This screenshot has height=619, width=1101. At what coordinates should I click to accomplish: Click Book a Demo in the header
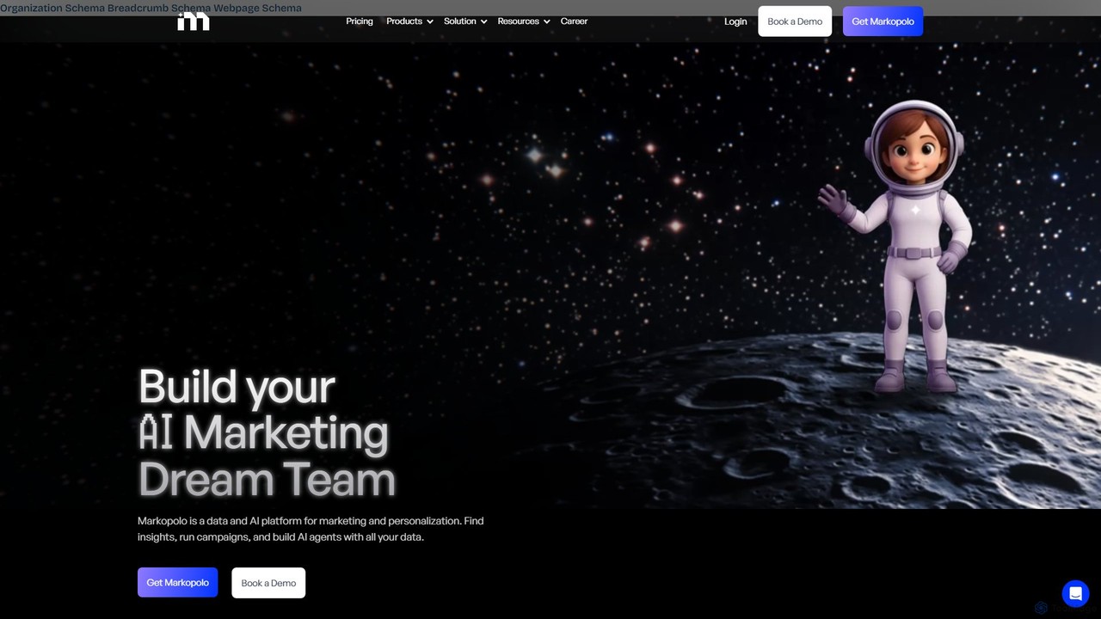click(795, 21)
